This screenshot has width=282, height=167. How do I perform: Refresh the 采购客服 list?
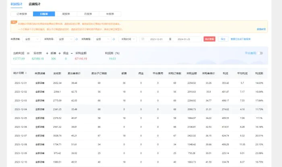pos(114,39)
